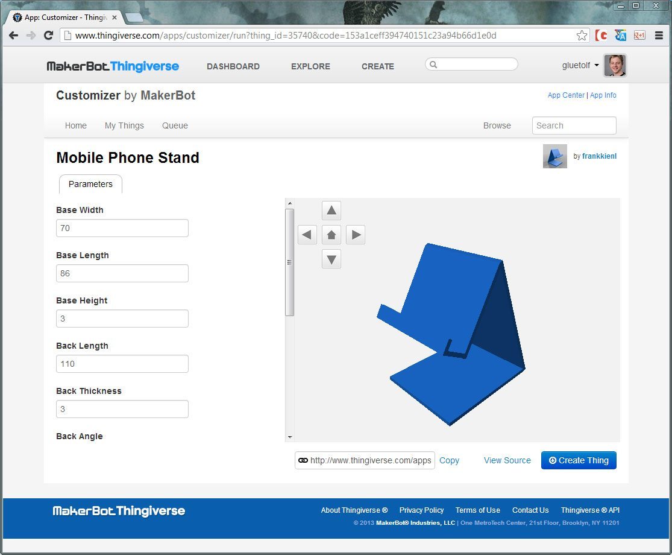Image resolution: width=672 pixels, height=555 pixels.
Task: Open frankkienl author profile link
Action: point(599,156)
